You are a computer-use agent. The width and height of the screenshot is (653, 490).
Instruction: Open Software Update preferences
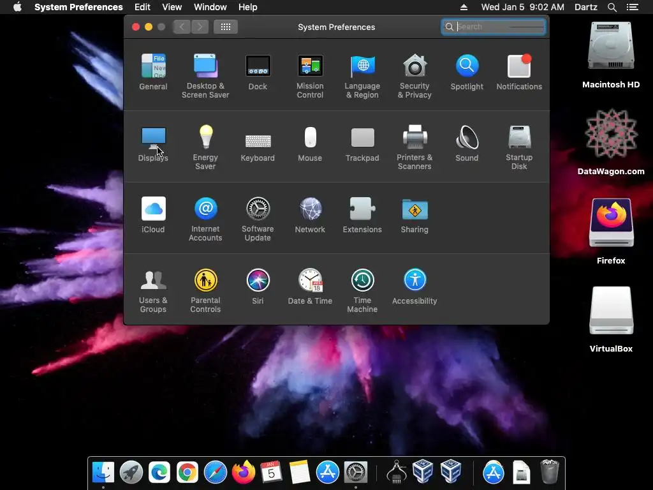click(258, 219)
